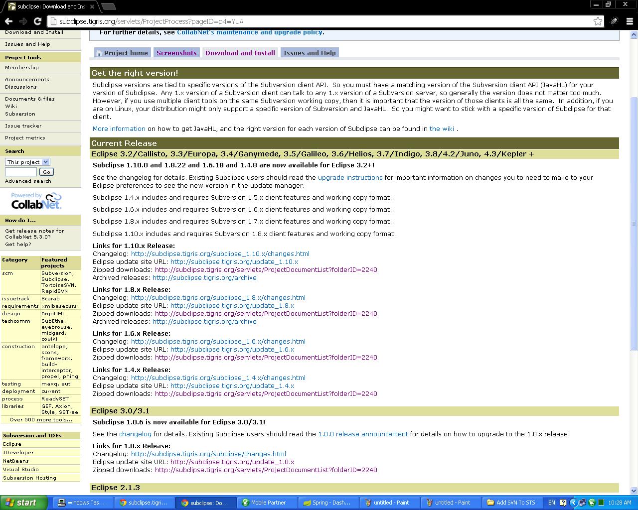Open the 1.10.x changelog URL
The image size is (638, 510).
(x=220, y=254)
